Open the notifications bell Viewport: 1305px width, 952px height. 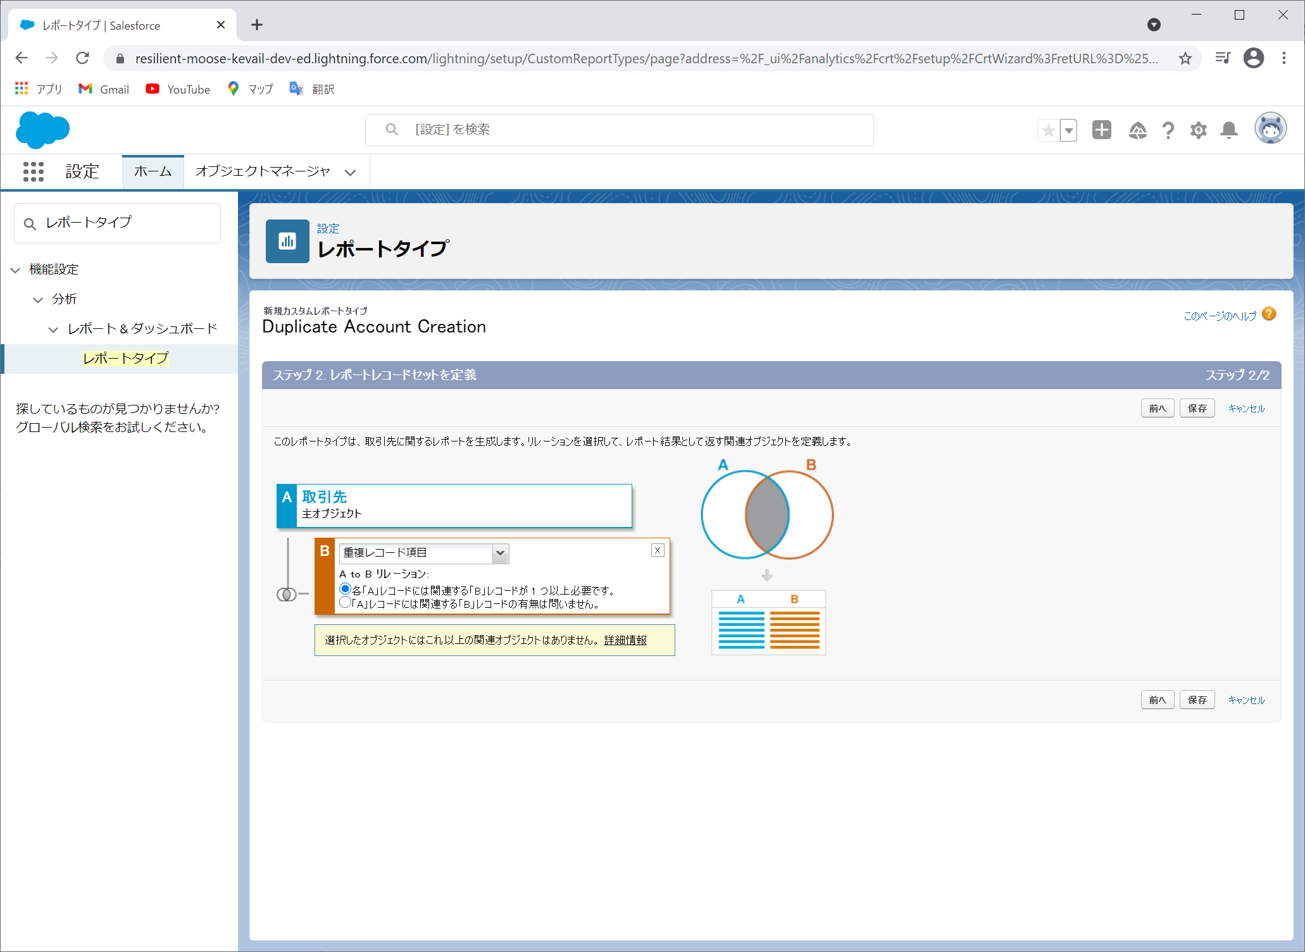click(x=1228, y=130)
